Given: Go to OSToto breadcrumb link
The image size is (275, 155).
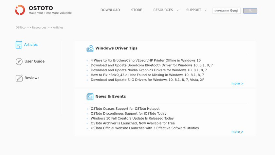Looking at the screenshot, I should click(x=21, y=28).
